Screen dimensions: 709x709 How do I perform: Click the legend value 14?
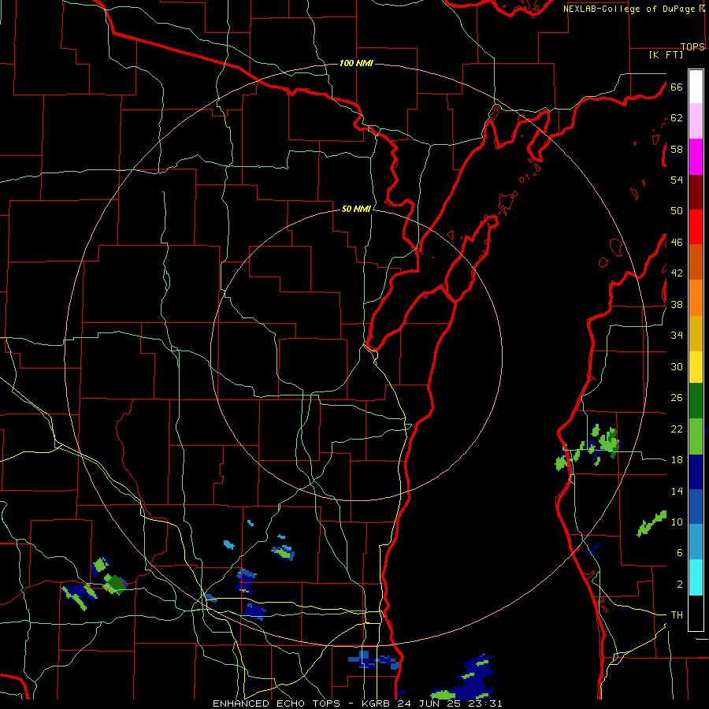677,491
